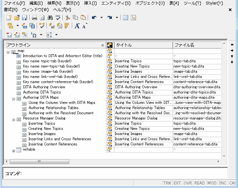Collapse the root map node
This screenshot has width=238, height=188.
click(8, 52)
